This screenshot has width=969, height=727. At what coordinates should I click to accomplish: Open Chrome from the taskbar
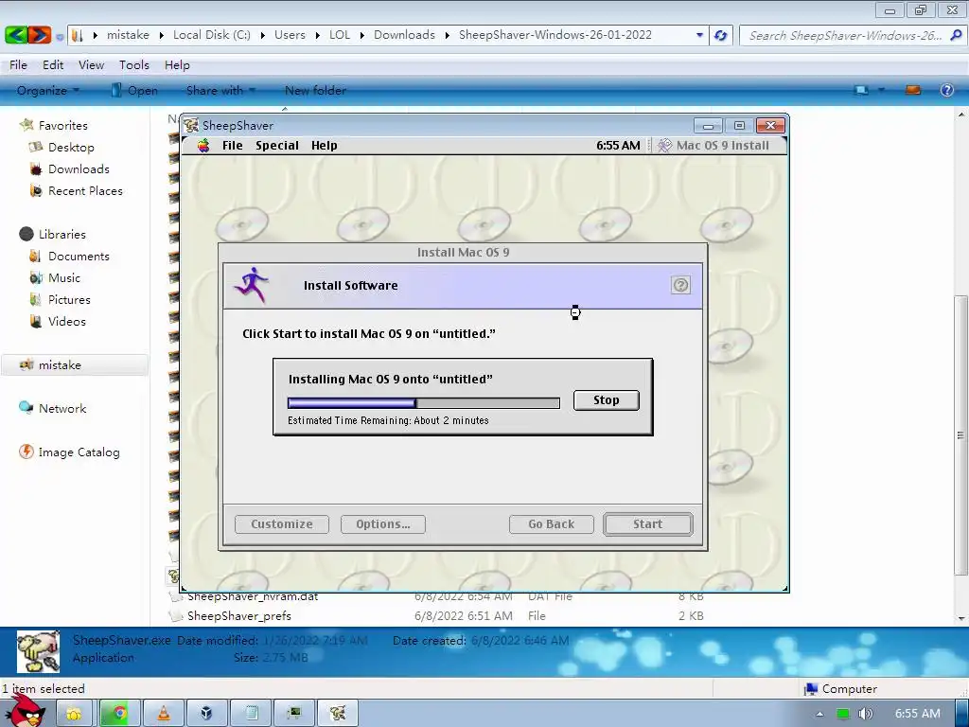click(119, 714)
